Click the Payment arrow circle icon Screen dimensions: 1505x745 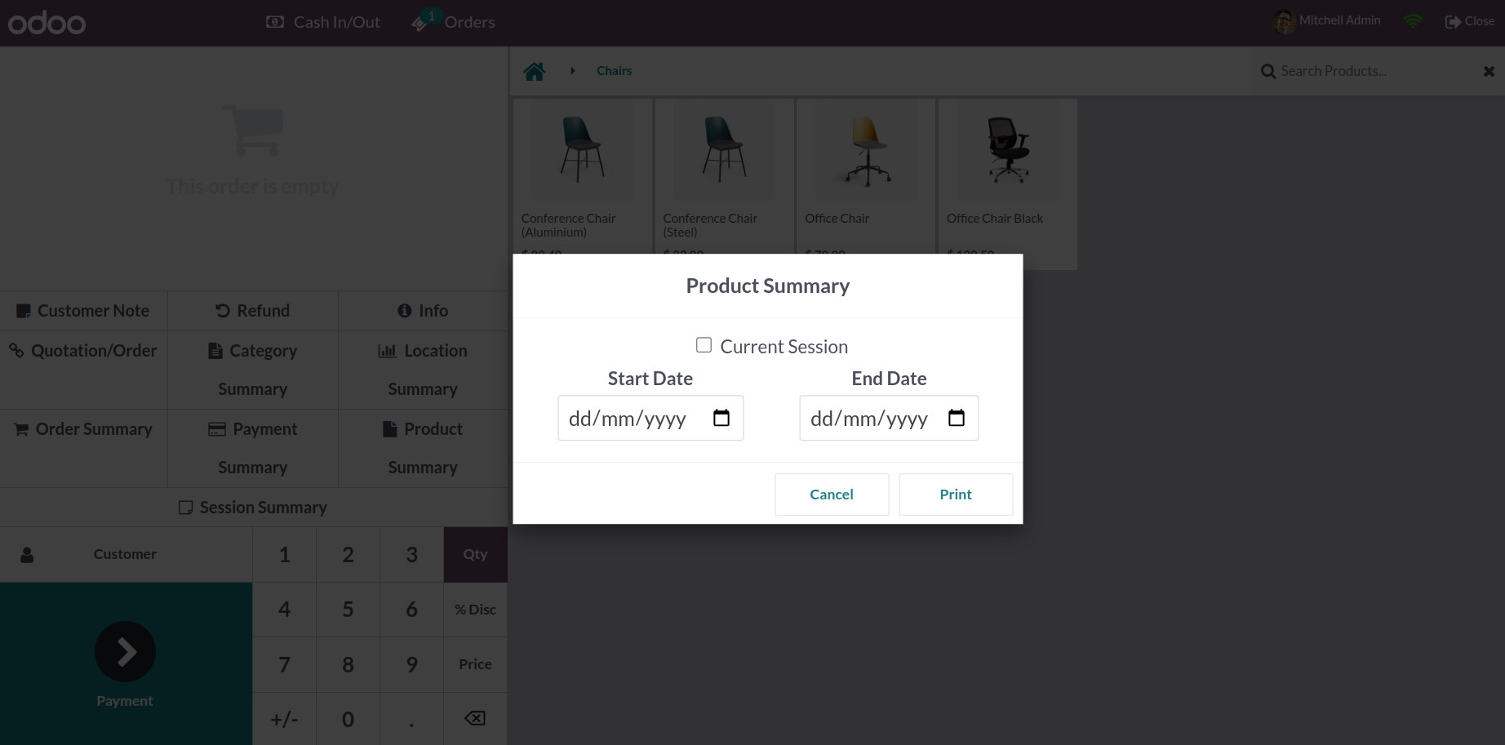point(125,652)
